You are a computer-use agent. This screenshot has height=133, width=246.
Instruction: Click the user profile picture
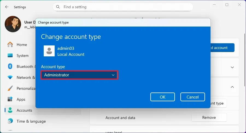tap(13, 24)
